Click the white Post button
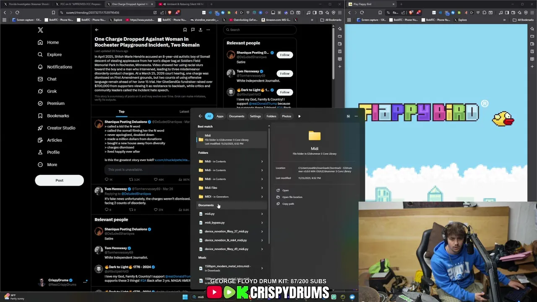 click(x=59, y=180)
